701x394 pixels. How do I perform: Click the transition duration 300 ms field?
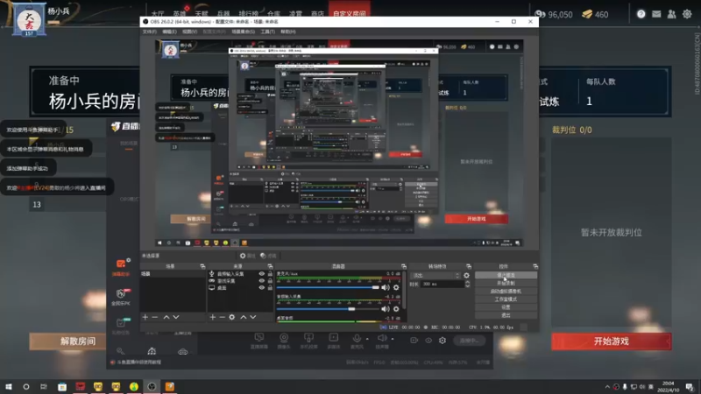pos(443,284)
